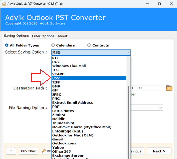Image resolution: width=177 pixels, height=159 pixels.
Task: Choose TIFF as saving format
Action: [89, 82]
